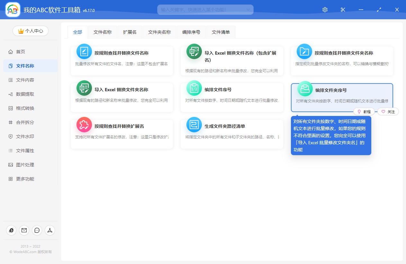406x264 pixels.
Task: Open 个人中心 with the crown button
Action: pyautogui.click(x=30, y=31)
